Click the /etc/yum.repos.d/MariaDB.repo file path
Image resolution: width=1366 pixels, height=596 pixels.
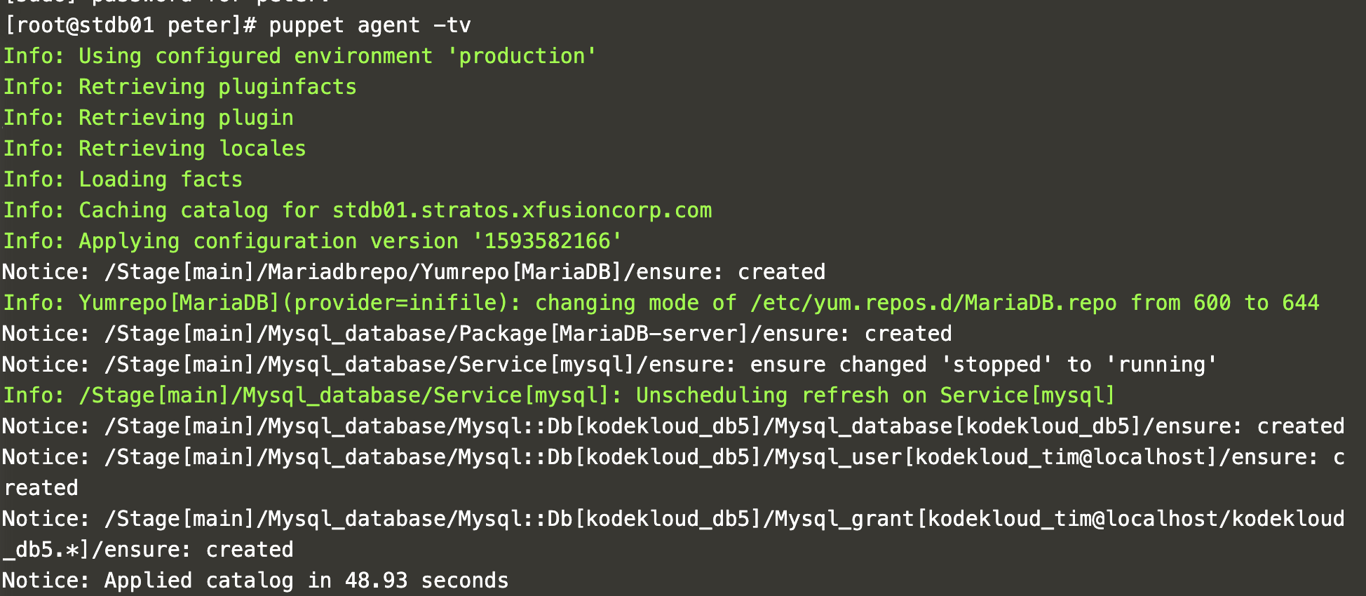click(x=933, y=303)
